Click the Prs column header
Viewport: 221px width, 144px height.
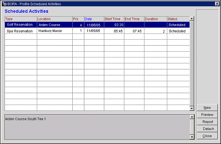(78, 19)
